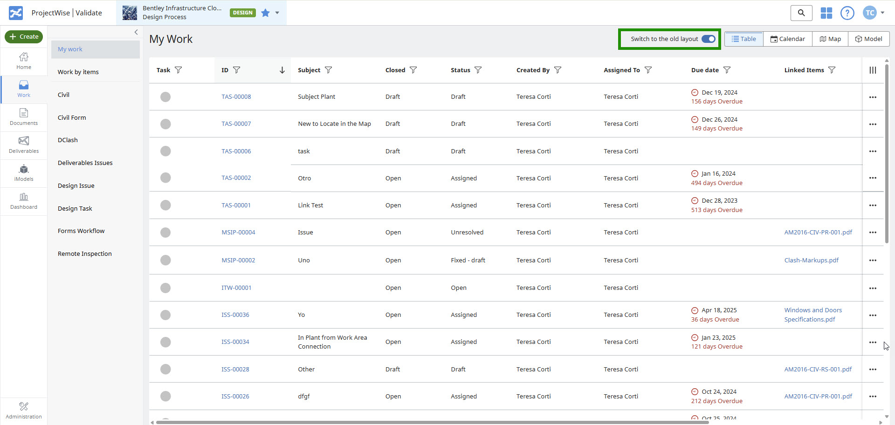Select the task circle for TAS-00008
Screen dimensions: 895x425
(x=165, y=97)
